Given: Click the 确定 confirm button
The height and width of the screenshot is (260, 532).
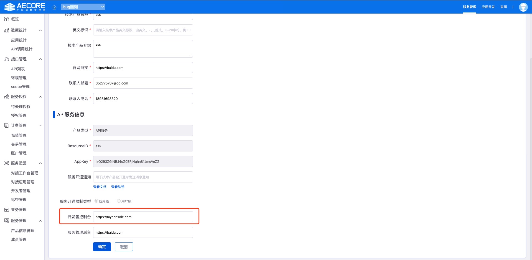Looking at the screenshot, I should pyautogui.click(x=102, y=247).
